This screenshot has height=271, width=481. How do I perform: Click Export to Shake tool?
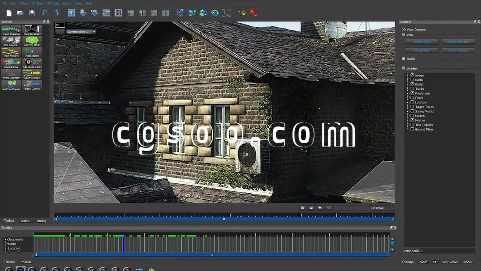coord(32,74)
